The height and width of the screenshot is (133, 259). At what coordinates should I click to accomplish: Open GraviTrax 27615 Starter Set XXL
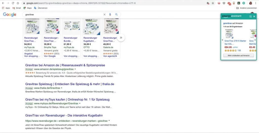pos(235,42)
